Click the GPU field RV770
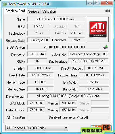Viewport: 115px width, 134px height. [39, 26]
